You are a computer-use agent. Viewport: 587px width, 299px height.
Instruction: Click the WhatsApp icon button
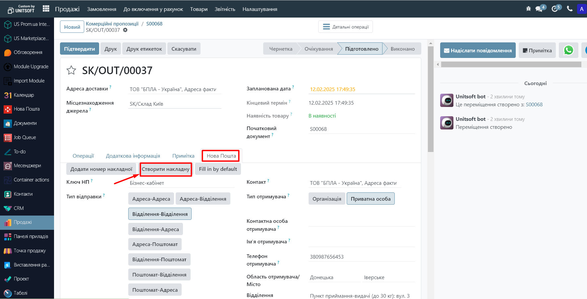568,50
